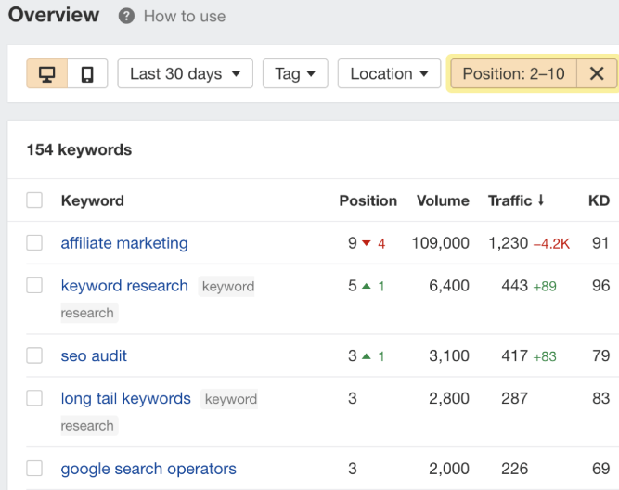Edit the Position: 2–10 filter
Image resolution: width=619 pixels, height=490 pixels.
coord(513,73)
